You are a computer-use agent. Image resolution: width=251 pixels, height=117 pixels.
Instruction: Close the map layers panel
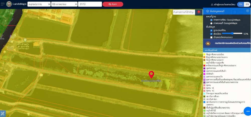pyautogui.click(x=247, y=11)
